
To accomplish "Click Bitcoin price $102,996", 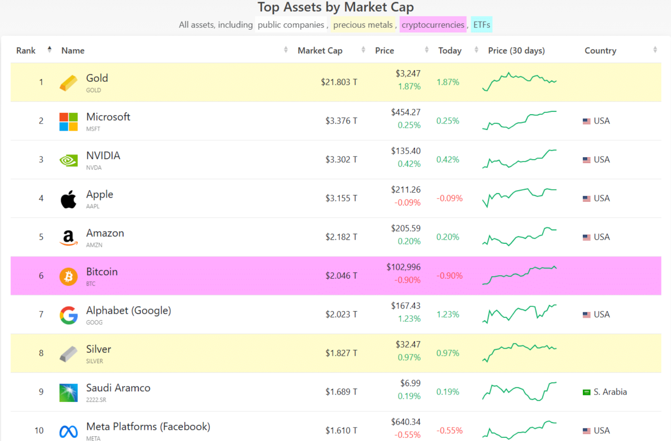I will (403, 267).
